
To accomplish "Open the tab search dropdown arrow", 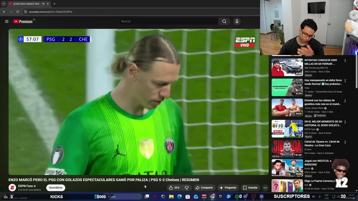I will coord(4,4).
